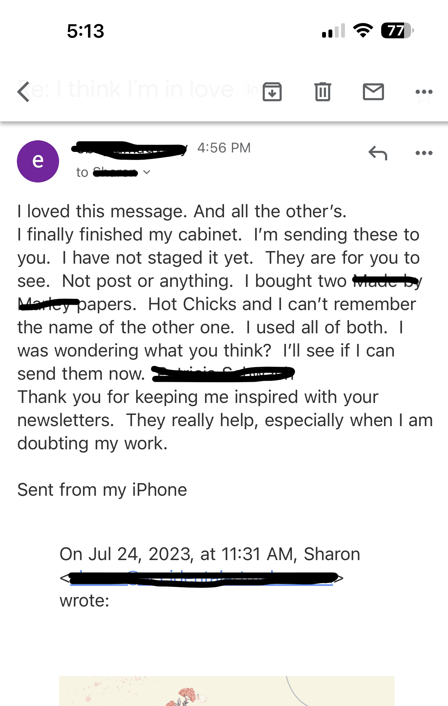This screenshot has width=448, height=706.
Task: Tap the redacted sender name field
Action: click(128, 150)
